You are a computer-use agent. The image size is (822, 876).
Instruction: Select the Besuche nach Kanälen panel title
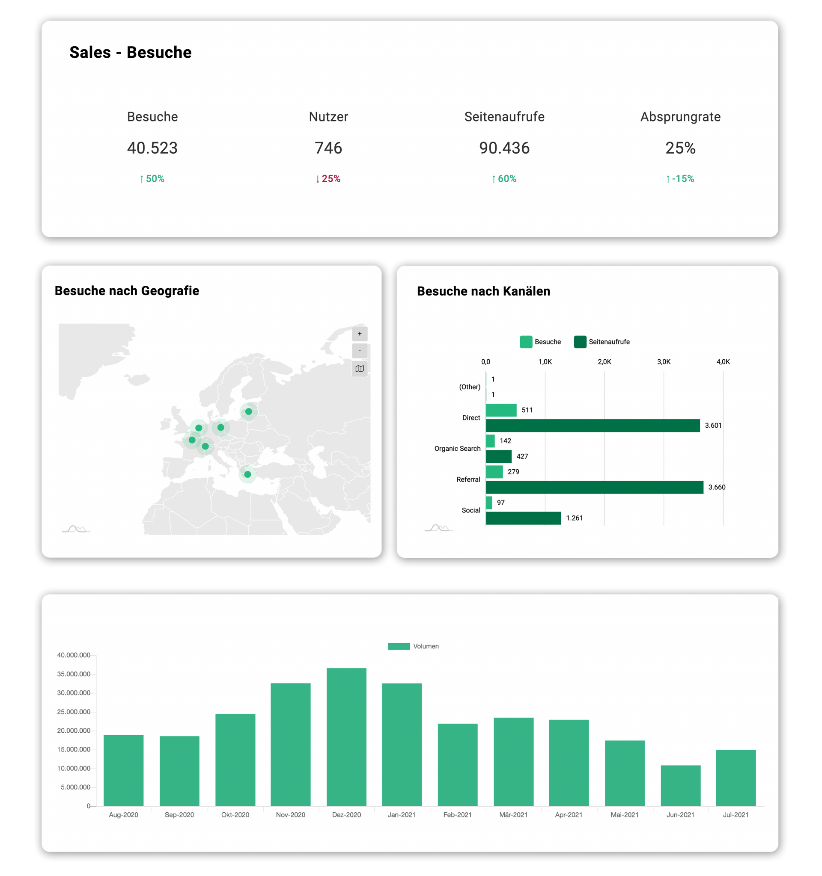coord(483,291)
